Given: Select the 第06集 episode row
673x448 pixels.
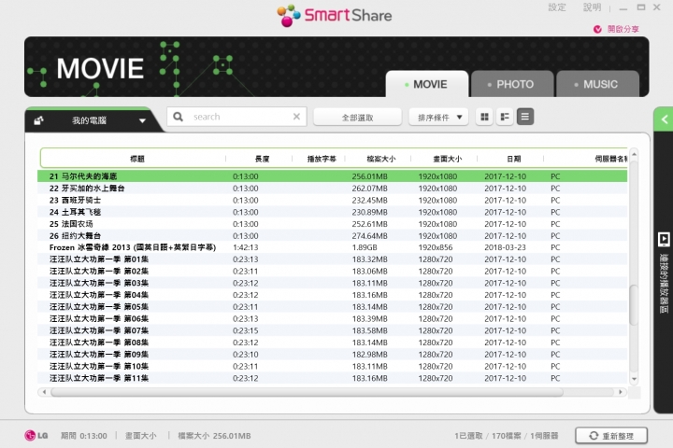Looking at the screenshot, I should point(332,319).
